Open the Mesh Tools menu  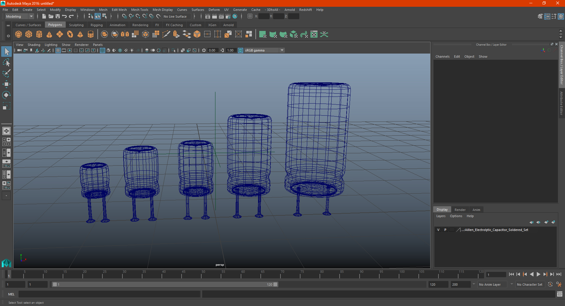pos(139,10)
